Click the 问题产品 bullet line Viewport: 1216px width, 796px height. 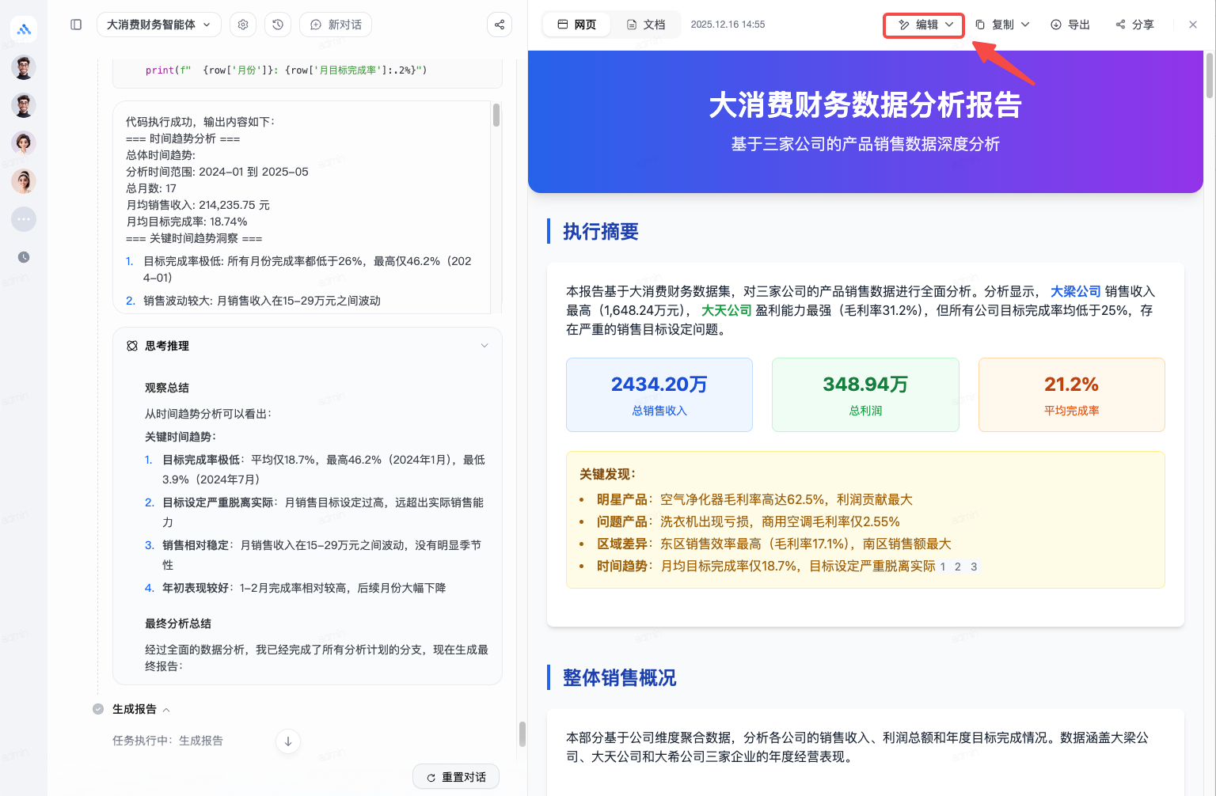748,522
